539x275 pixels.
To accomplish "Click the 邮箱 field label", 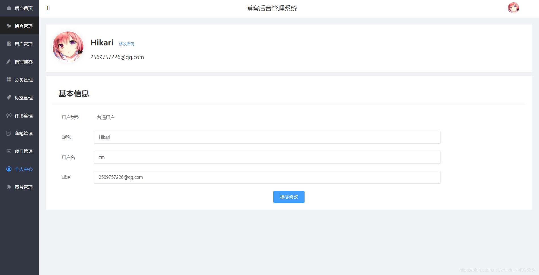I will coord(66,177).
